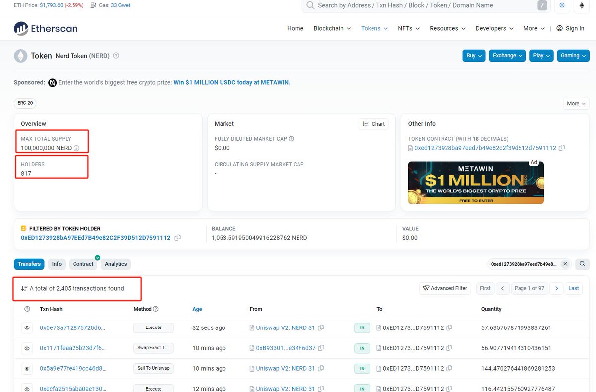Jump to the Last page button

(574, 288)
